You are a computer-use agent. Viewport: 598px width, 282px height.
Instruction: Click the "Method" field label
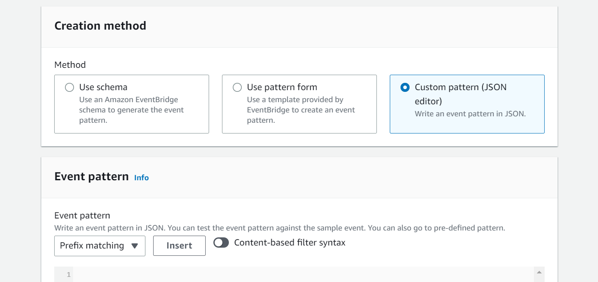pyautogui.click(x=70, y=65)
